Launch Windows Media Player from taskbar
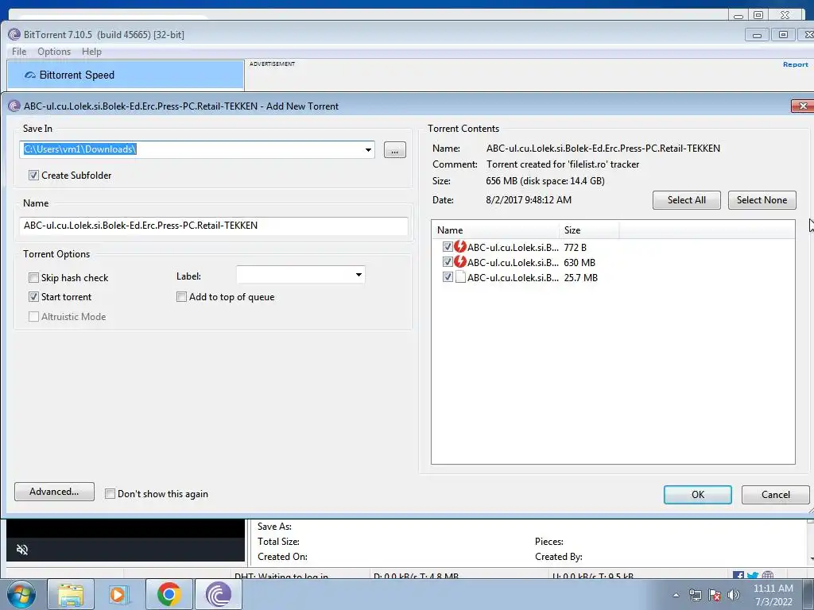 pyautogui.click(x=119, y=594)
